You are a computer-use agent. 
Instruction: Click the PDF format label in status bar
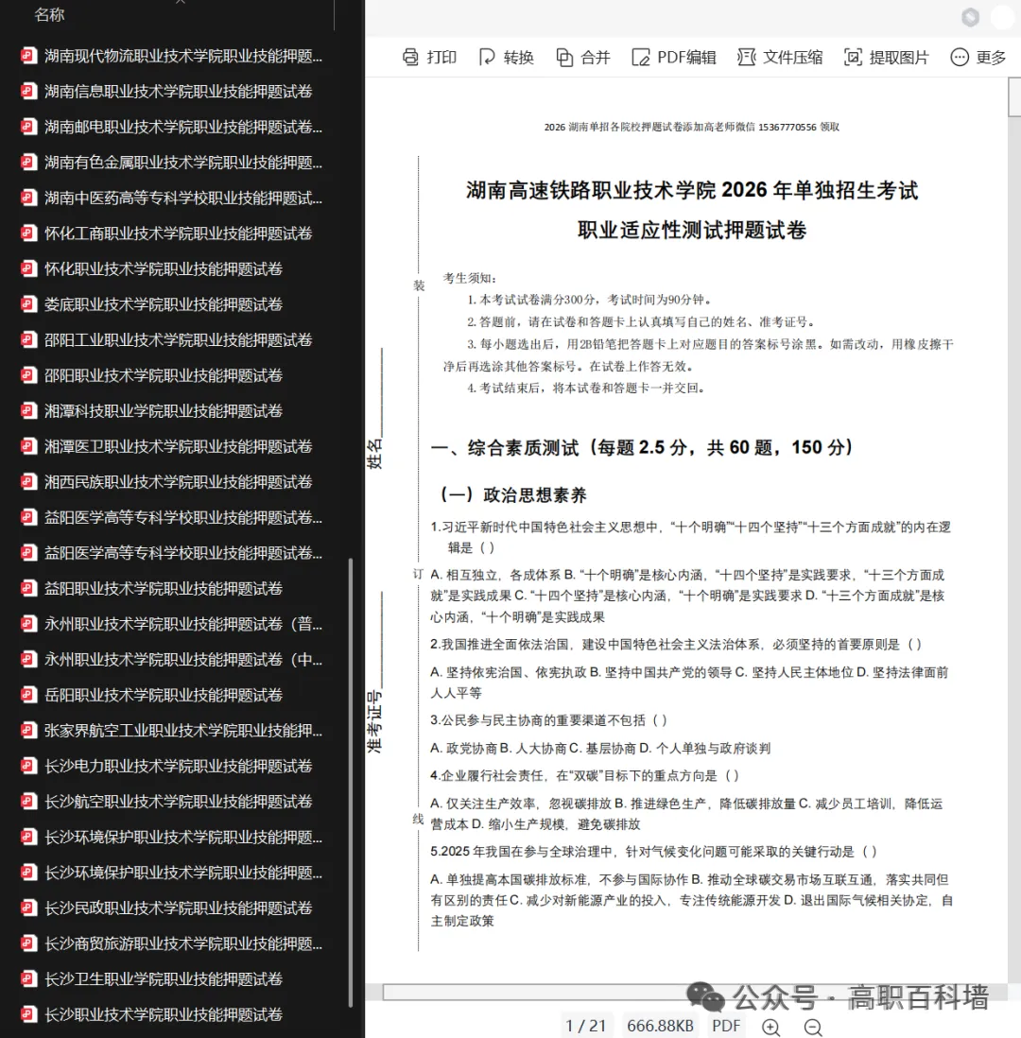[726, 1026]
